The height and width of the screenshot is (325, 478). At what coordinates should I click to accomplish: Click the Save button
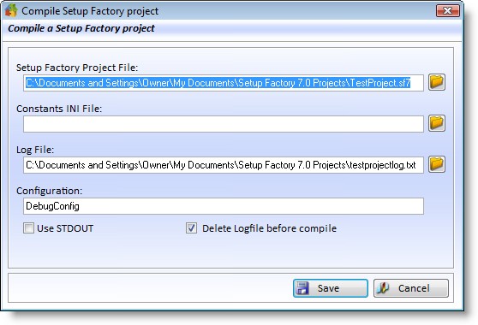[x=331, y=288]
